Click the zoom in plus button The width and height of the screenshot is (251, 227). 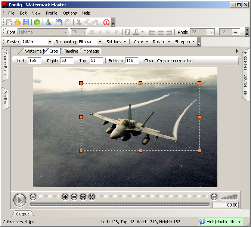click(x=65, y=197)
